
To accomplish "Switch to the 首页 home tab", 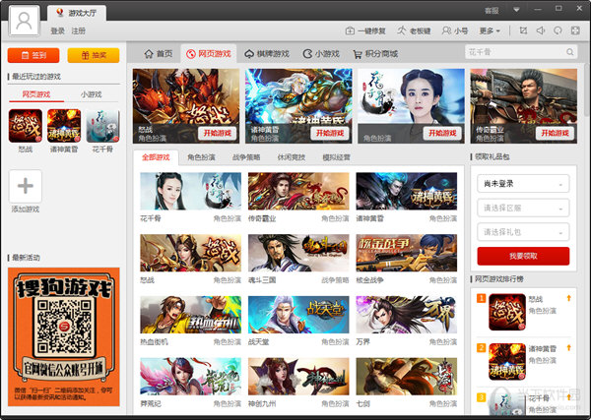I will coord(159,54).
